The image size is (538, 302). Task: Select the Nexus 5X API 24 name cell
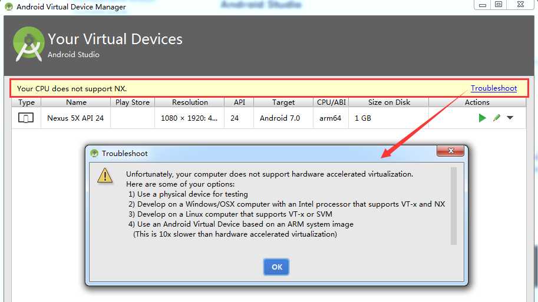tap(75, 118)
